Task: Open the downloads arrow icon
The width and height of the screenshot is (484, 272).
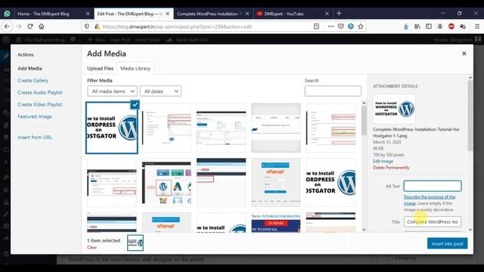Action: coord(406,26)
